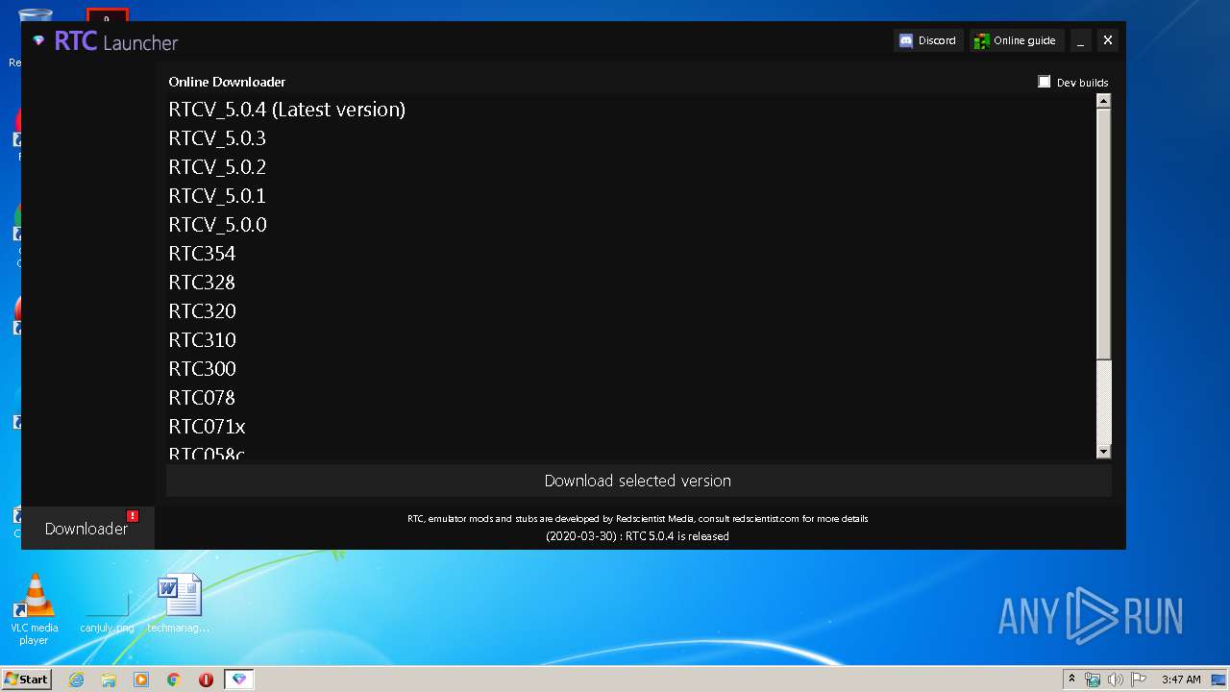The height and width of the screenshot is (692, 1230).
Task: Minimize the RTC Launcher window
Action: click(x=1081, y=40)
